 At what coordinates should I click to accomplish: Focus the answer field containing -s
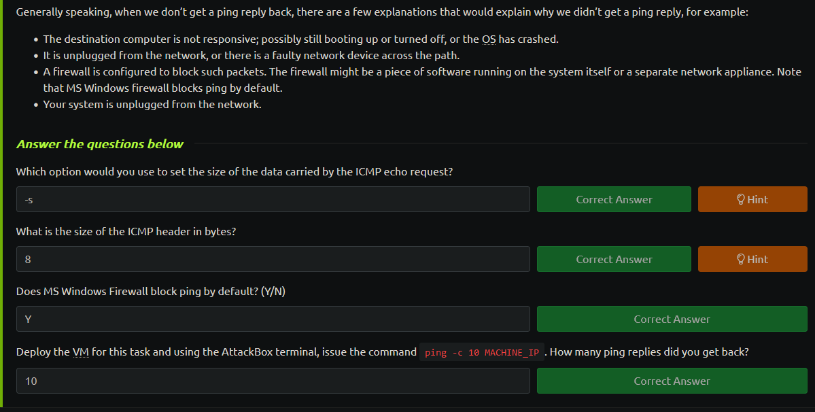[273, 199]
